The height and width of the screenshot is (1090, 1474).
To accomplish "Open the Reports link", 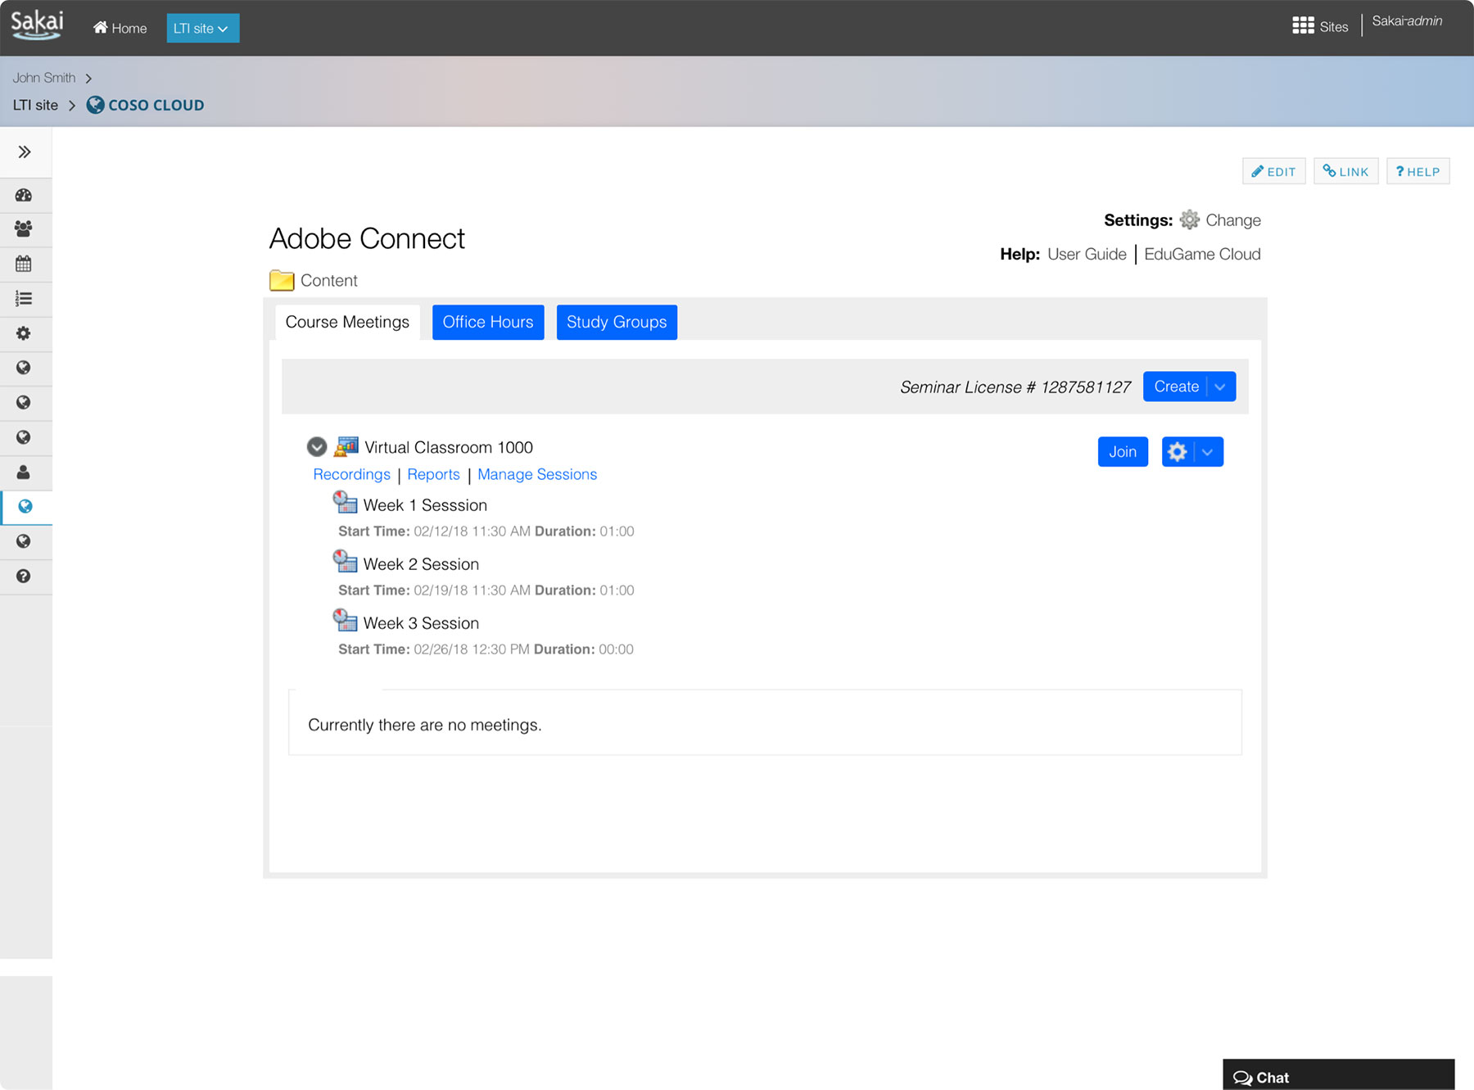I will point(433,474).
